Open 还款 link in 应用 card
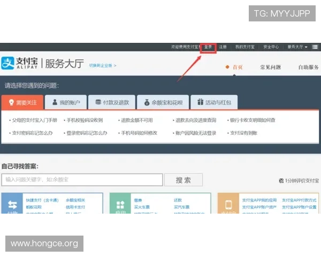Screen dimensions: 321x257 [178, 200]
